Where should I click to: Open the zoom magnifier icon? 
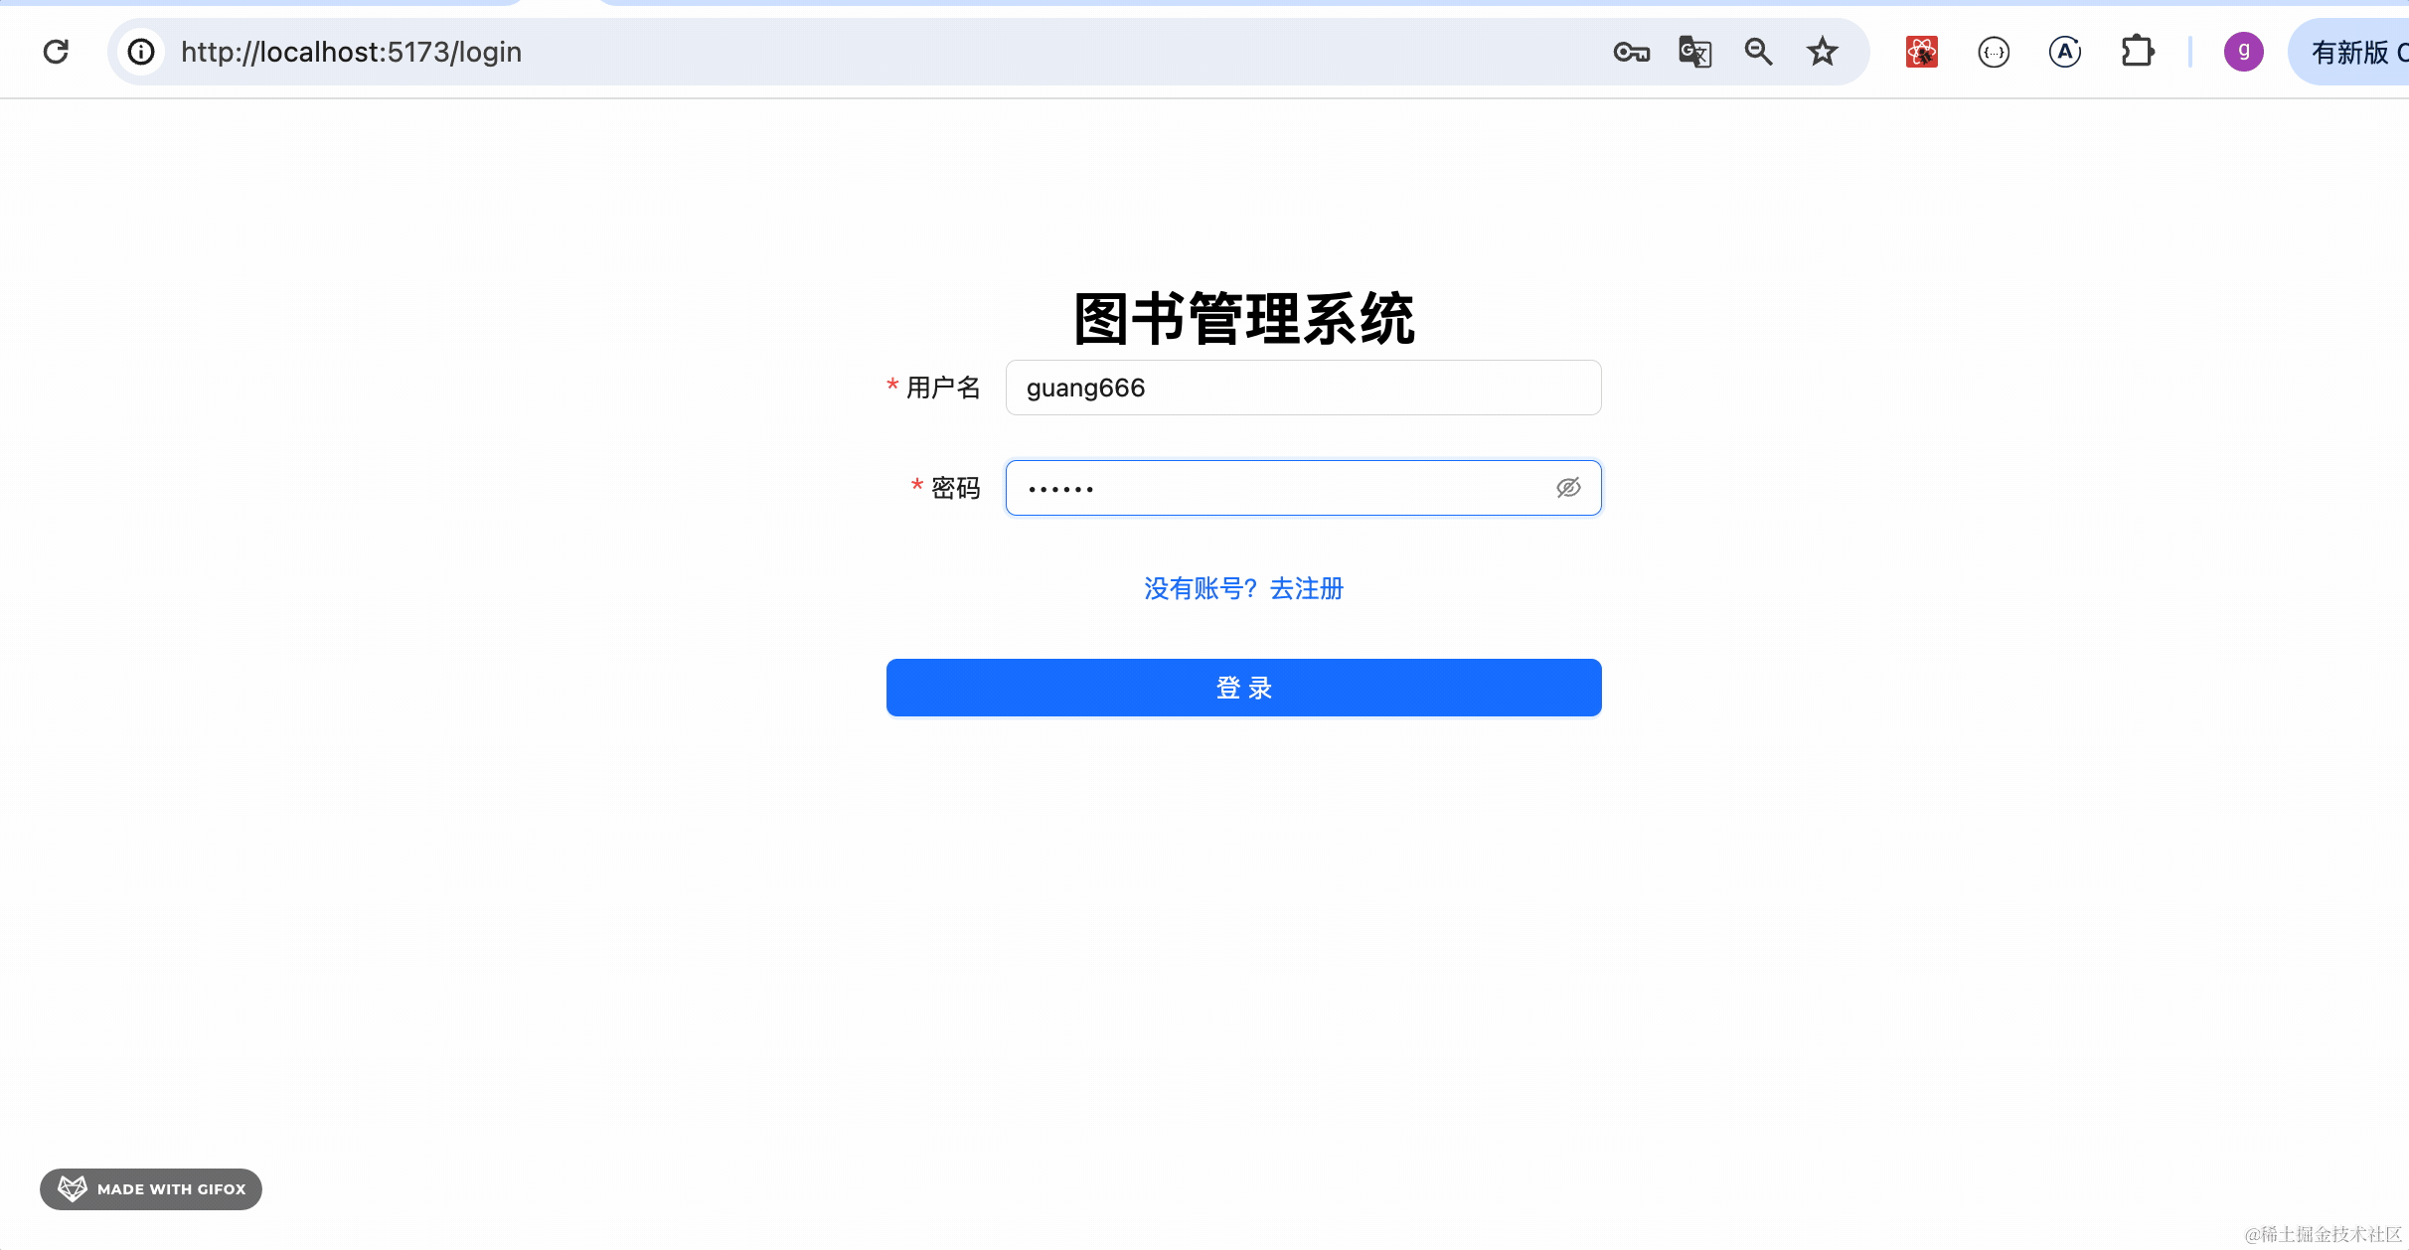(x=1758, y=52)
